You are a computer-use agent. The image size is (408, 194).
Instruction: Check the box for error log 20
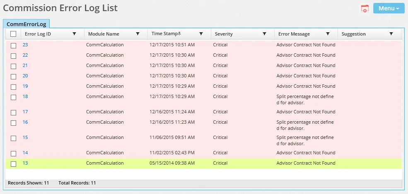pyautogui.click(x=13, y=77)
